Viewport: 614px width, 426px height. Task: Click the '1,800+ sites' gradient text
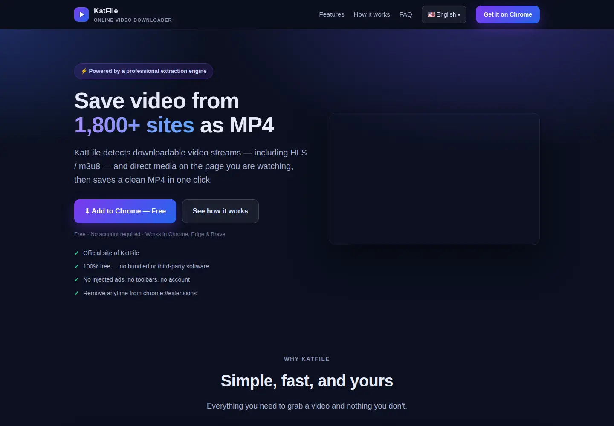(x=134, y=125)
